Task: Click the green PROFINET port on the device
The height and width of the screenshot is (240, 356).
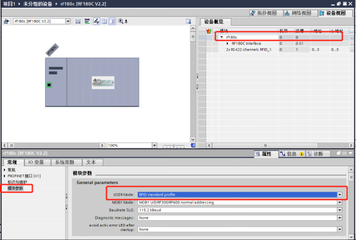Action: pos(49,85)
